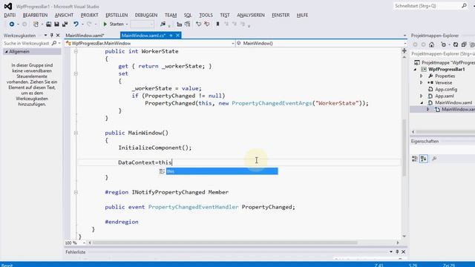
Task: Save the current file with the diskette icon
Action: pyautogui.click(x=56, y=24)
